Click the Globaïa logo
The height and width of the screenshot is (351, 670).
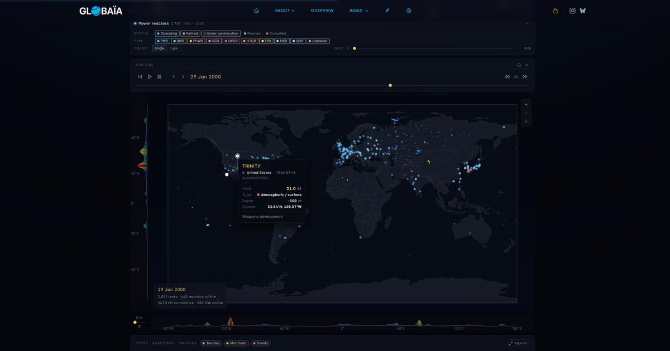(100, 11)
